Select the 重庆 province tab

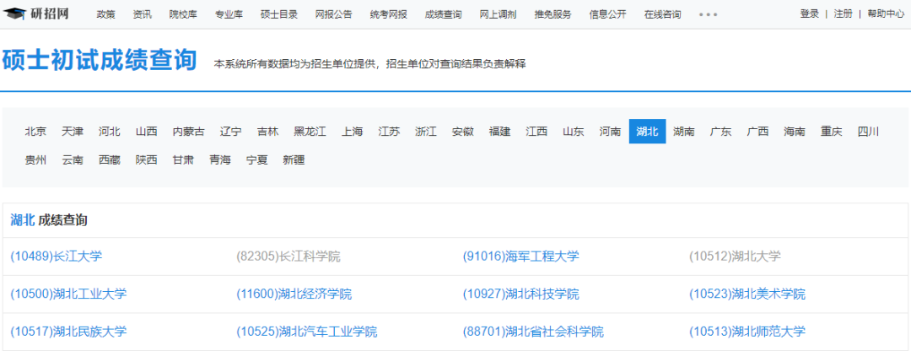[x=832, y=132]
